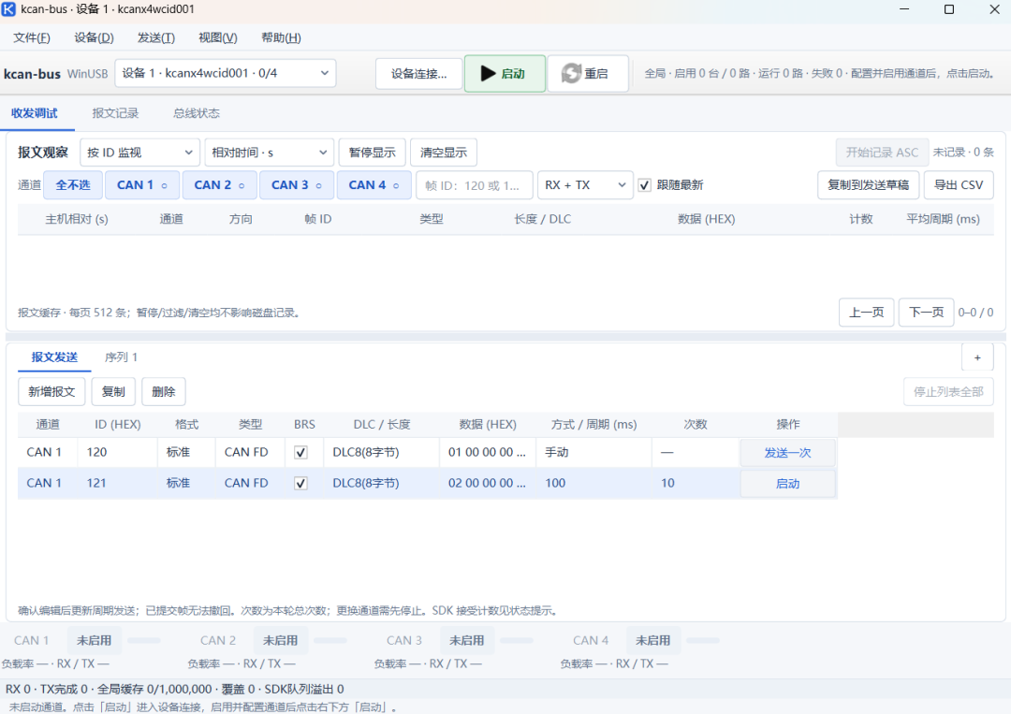Screen dimensions: 1011x714
Task: Select the ID (HEX) cell showing 120
Action: [117, 452]
